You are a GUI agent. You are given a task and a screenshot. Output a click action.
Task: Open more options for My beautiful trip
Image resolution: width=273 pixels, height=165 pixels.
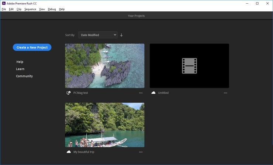tap(141, 152)
